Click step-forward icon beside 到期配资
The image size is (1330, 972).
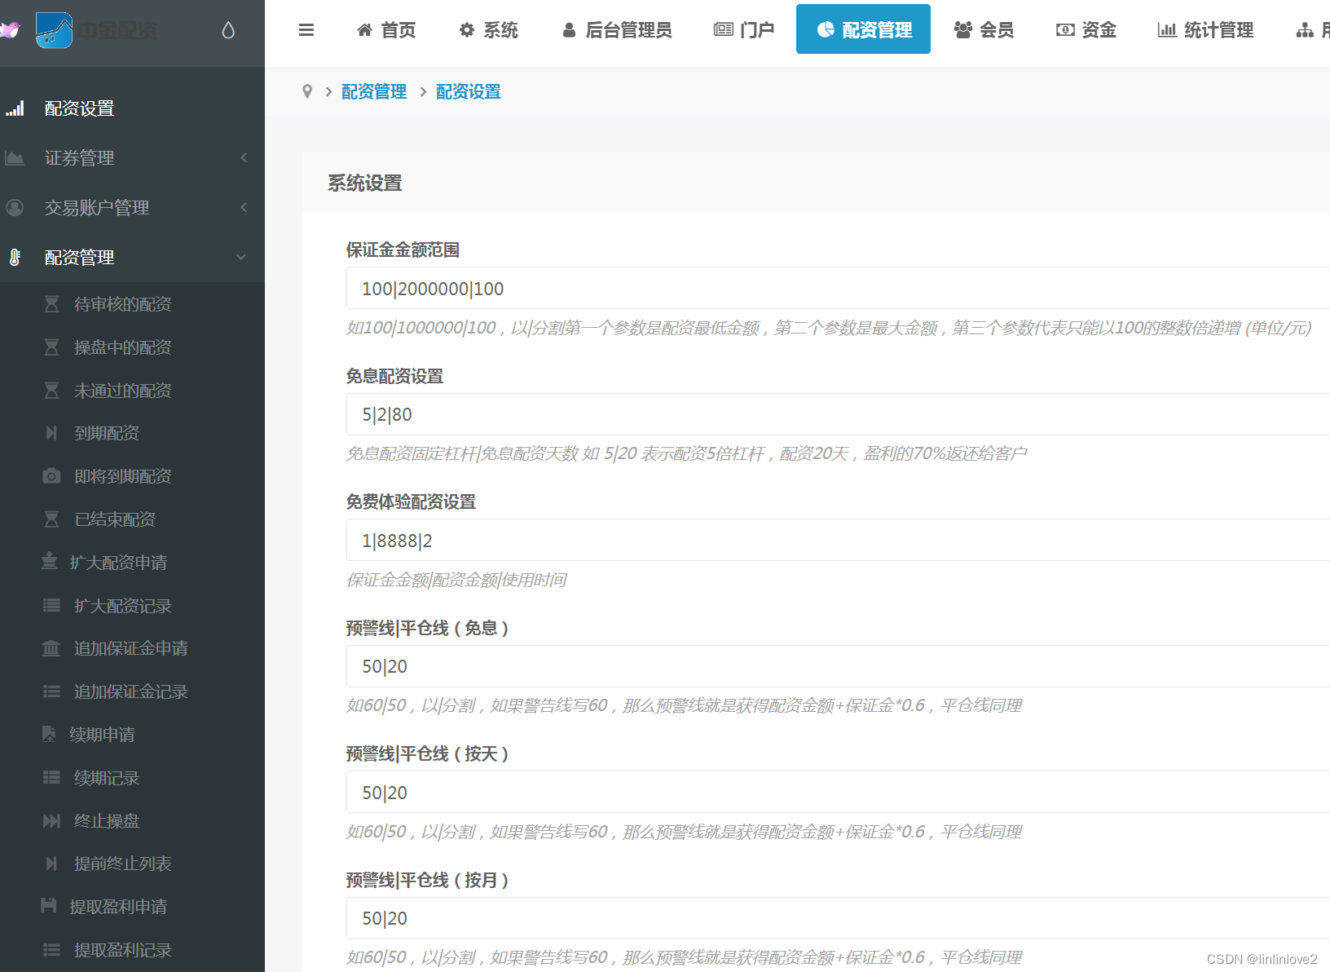(51, 433)
